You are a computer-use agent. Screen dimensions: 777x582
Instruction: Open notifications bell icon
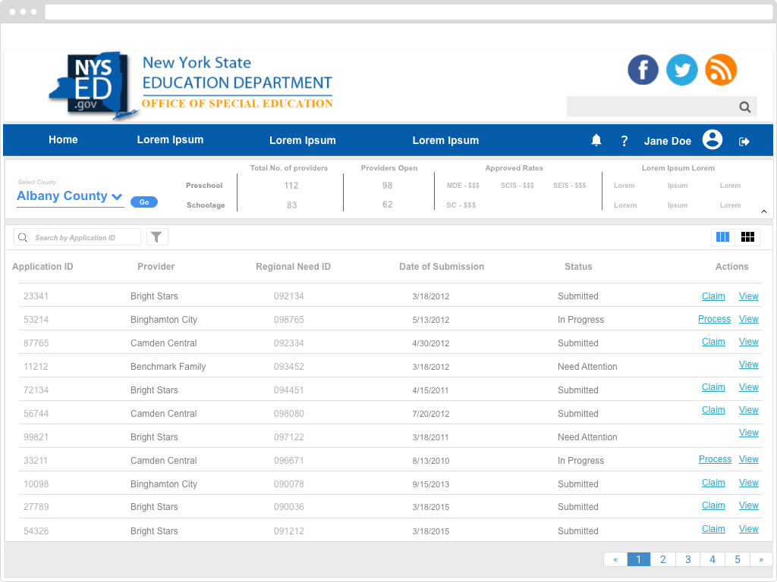pos(596,140)
